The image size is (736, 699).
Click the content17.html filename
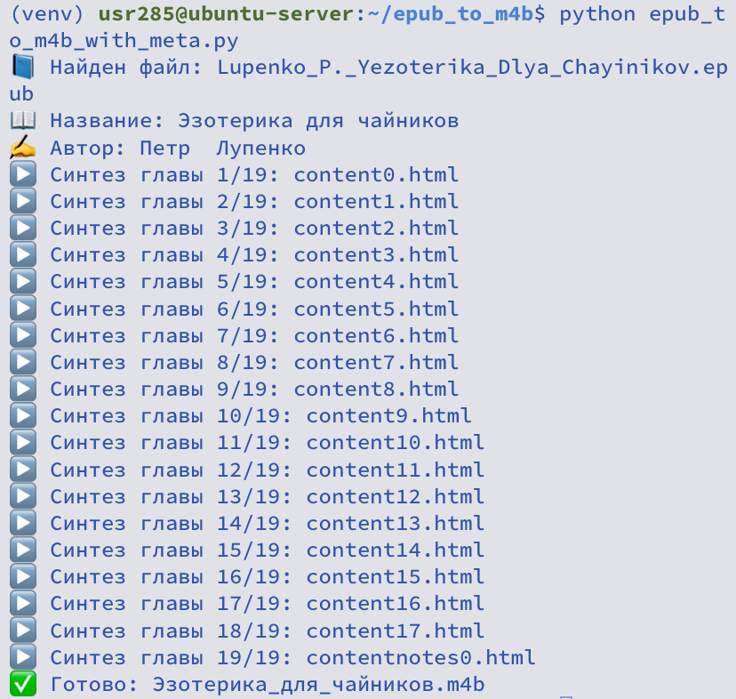tap(395, 631)
